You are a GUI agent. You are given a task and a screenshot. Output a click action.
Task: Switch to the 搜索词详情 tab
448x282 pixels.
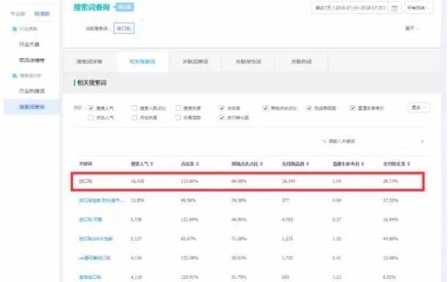(x=89, y=62)
